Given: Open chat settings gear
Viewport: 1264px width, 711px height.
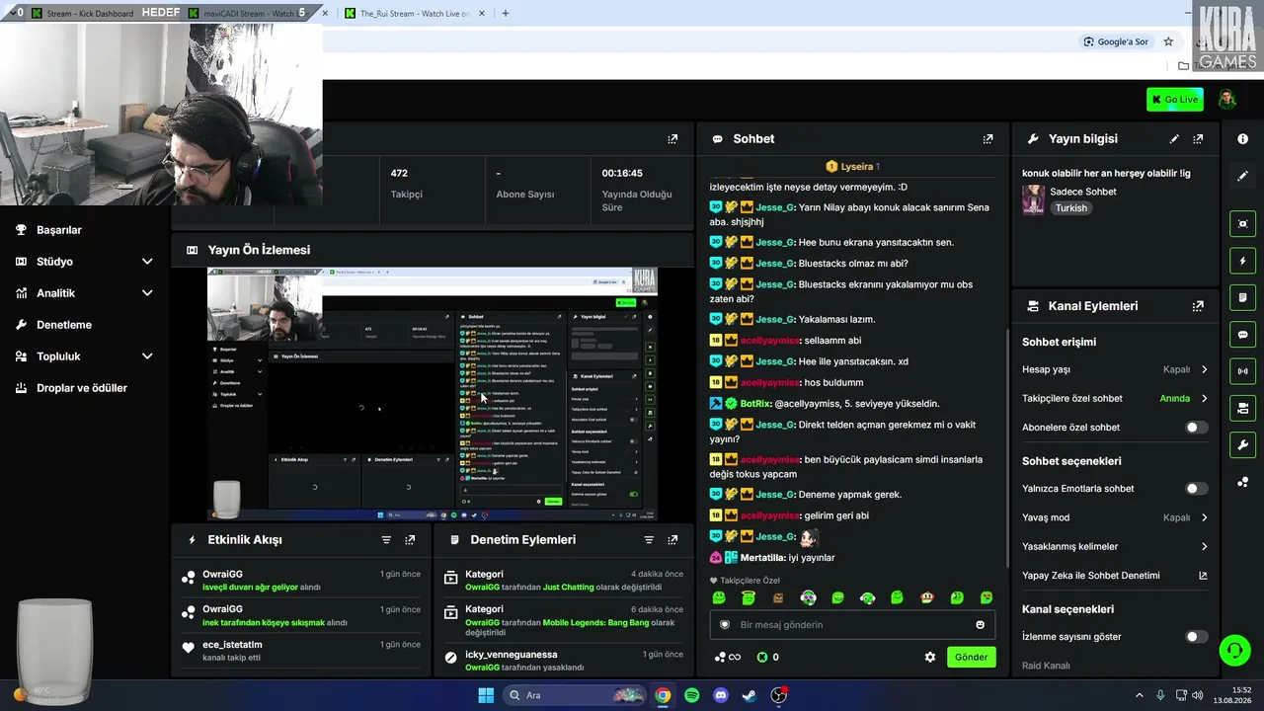Looking at the screenshot, I should (x=929, y=657).
